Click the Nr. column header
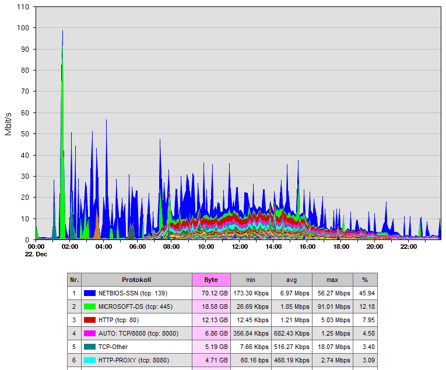Screen dimensions: 446x370 click(73, 280)
